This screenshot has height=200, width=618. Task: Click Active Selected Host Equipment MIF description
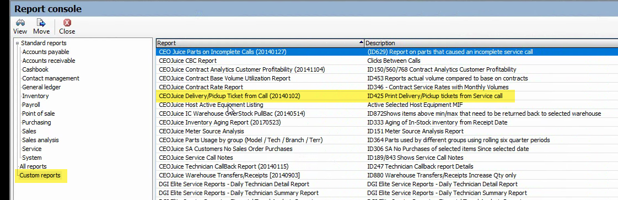click(415, 105)
